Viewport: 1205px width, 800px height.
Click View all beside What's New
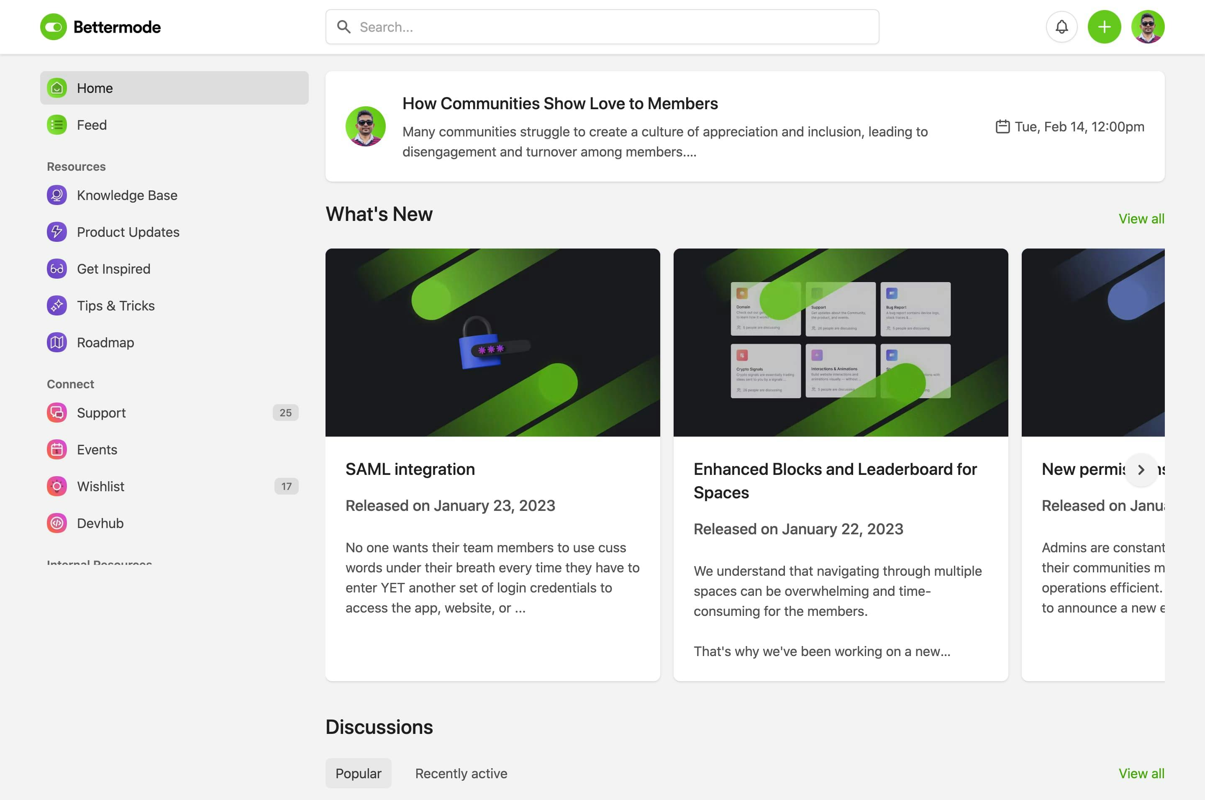coord(1141,219)
